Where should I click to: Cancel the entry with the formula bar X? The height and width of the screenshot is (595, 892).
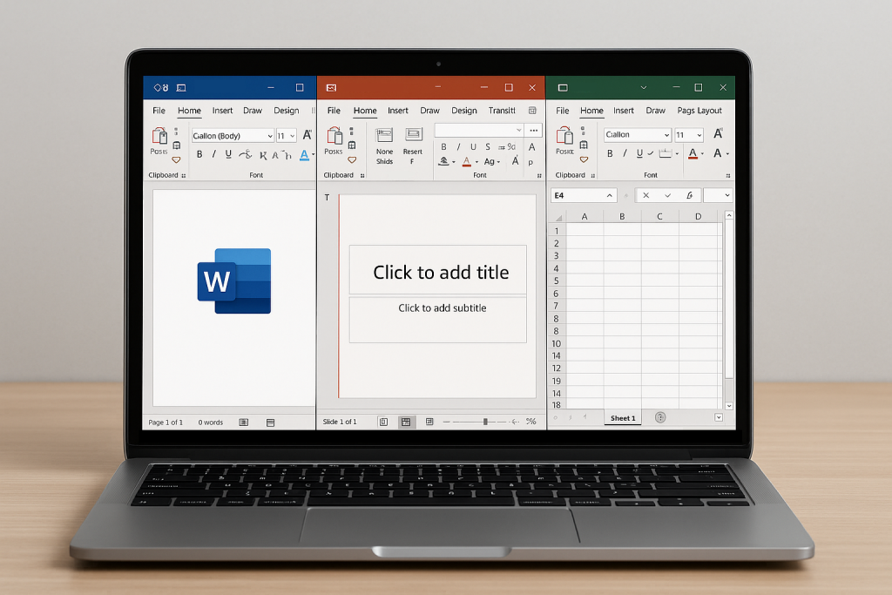(645, 196)
